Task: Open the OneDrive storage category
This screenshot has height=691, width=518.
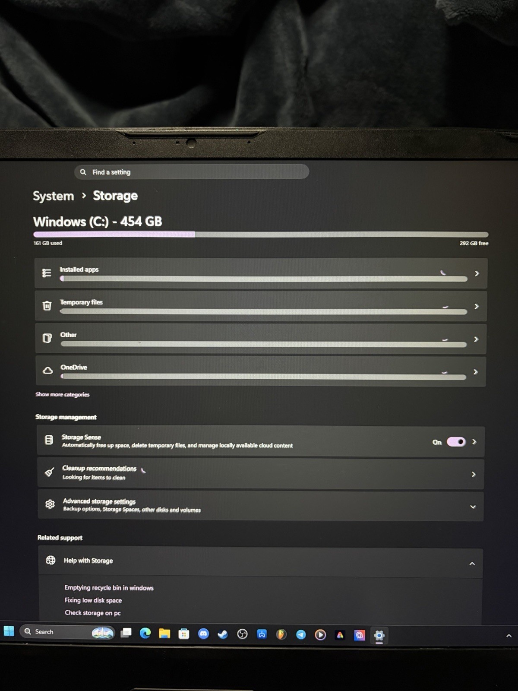Action: click(x=261, y=371)
